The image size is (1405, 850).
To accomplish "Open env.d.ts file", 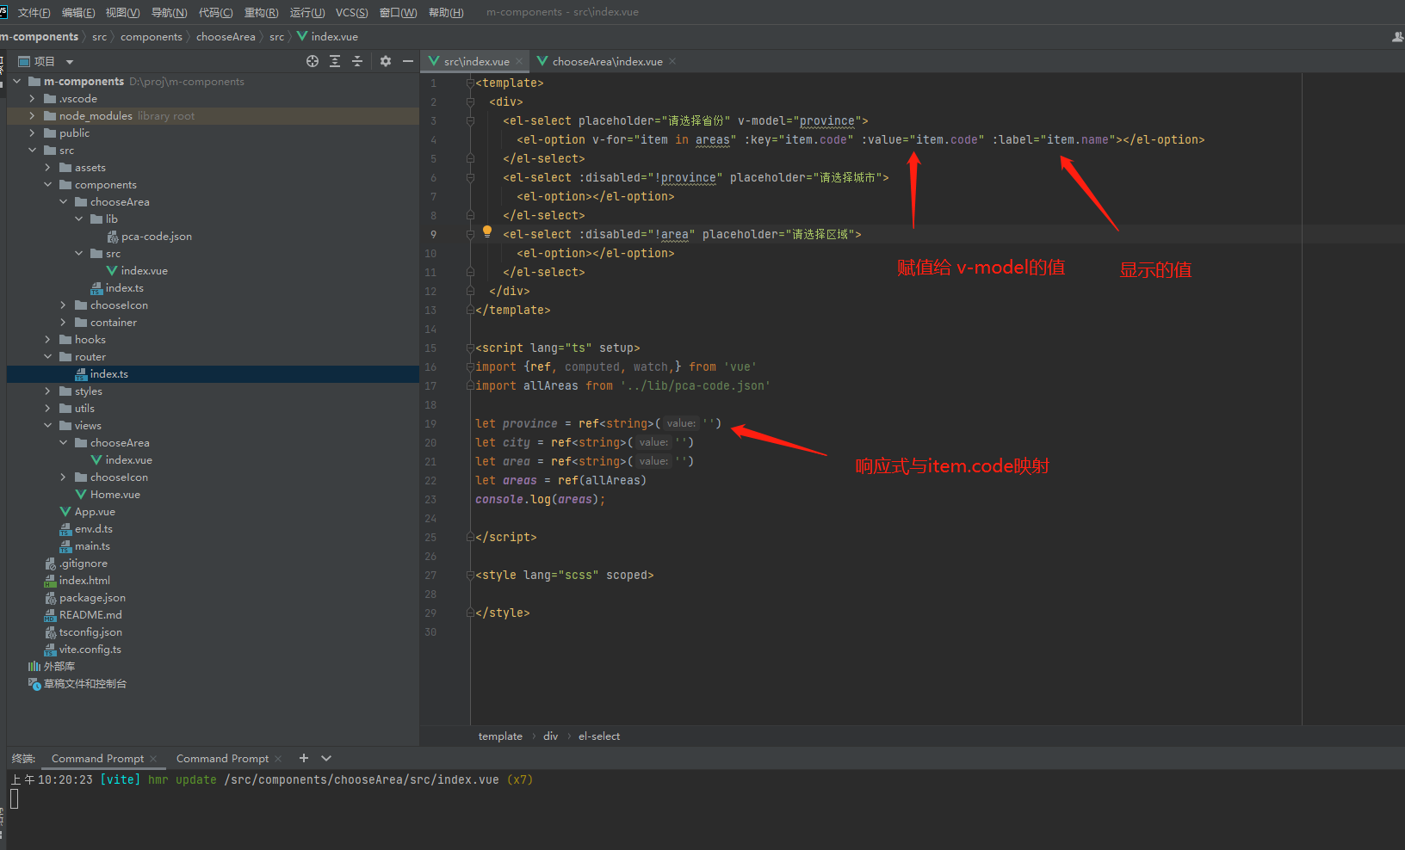I will click(x=86, y=529).
